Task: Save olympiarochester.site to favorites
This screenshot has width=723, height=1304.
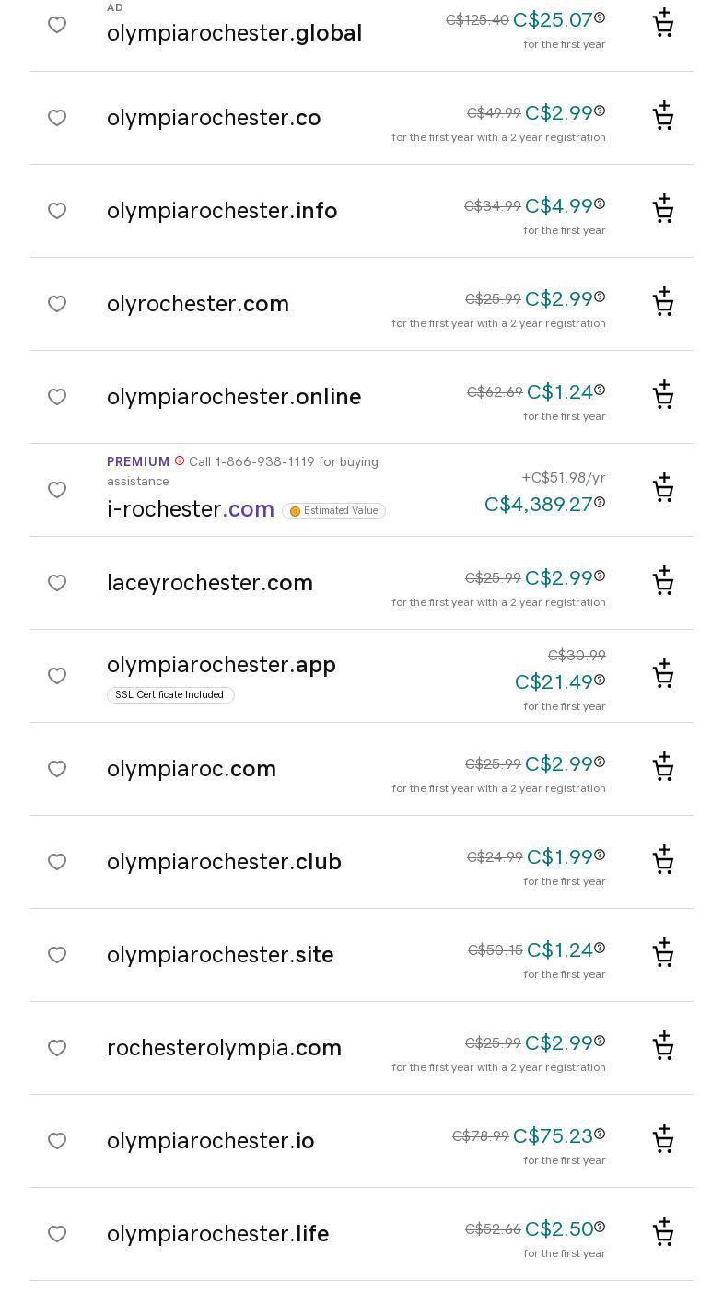Action: pos(57,955)
